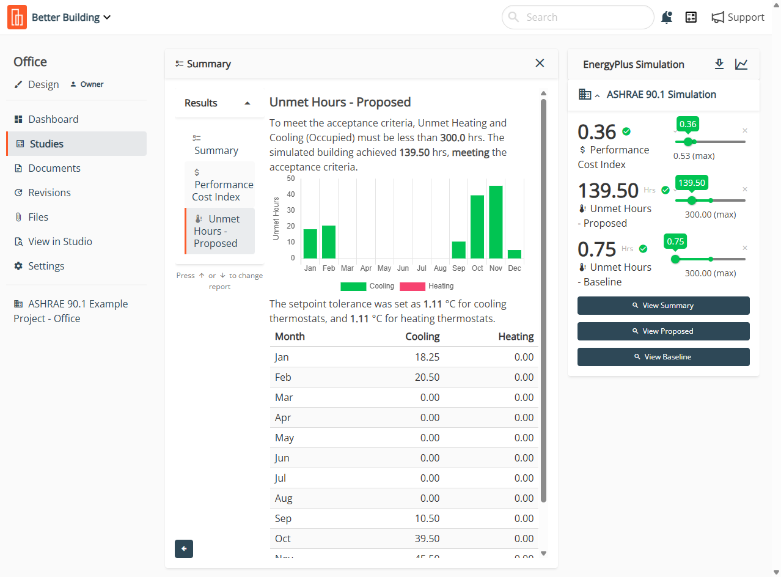Click the Support megaphone icon
781x577 pixels.
tap(717, 17)
